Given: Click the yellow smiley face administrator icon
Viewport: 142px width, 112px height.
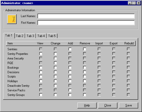Looking at the screenshot, I should point(12,19).
